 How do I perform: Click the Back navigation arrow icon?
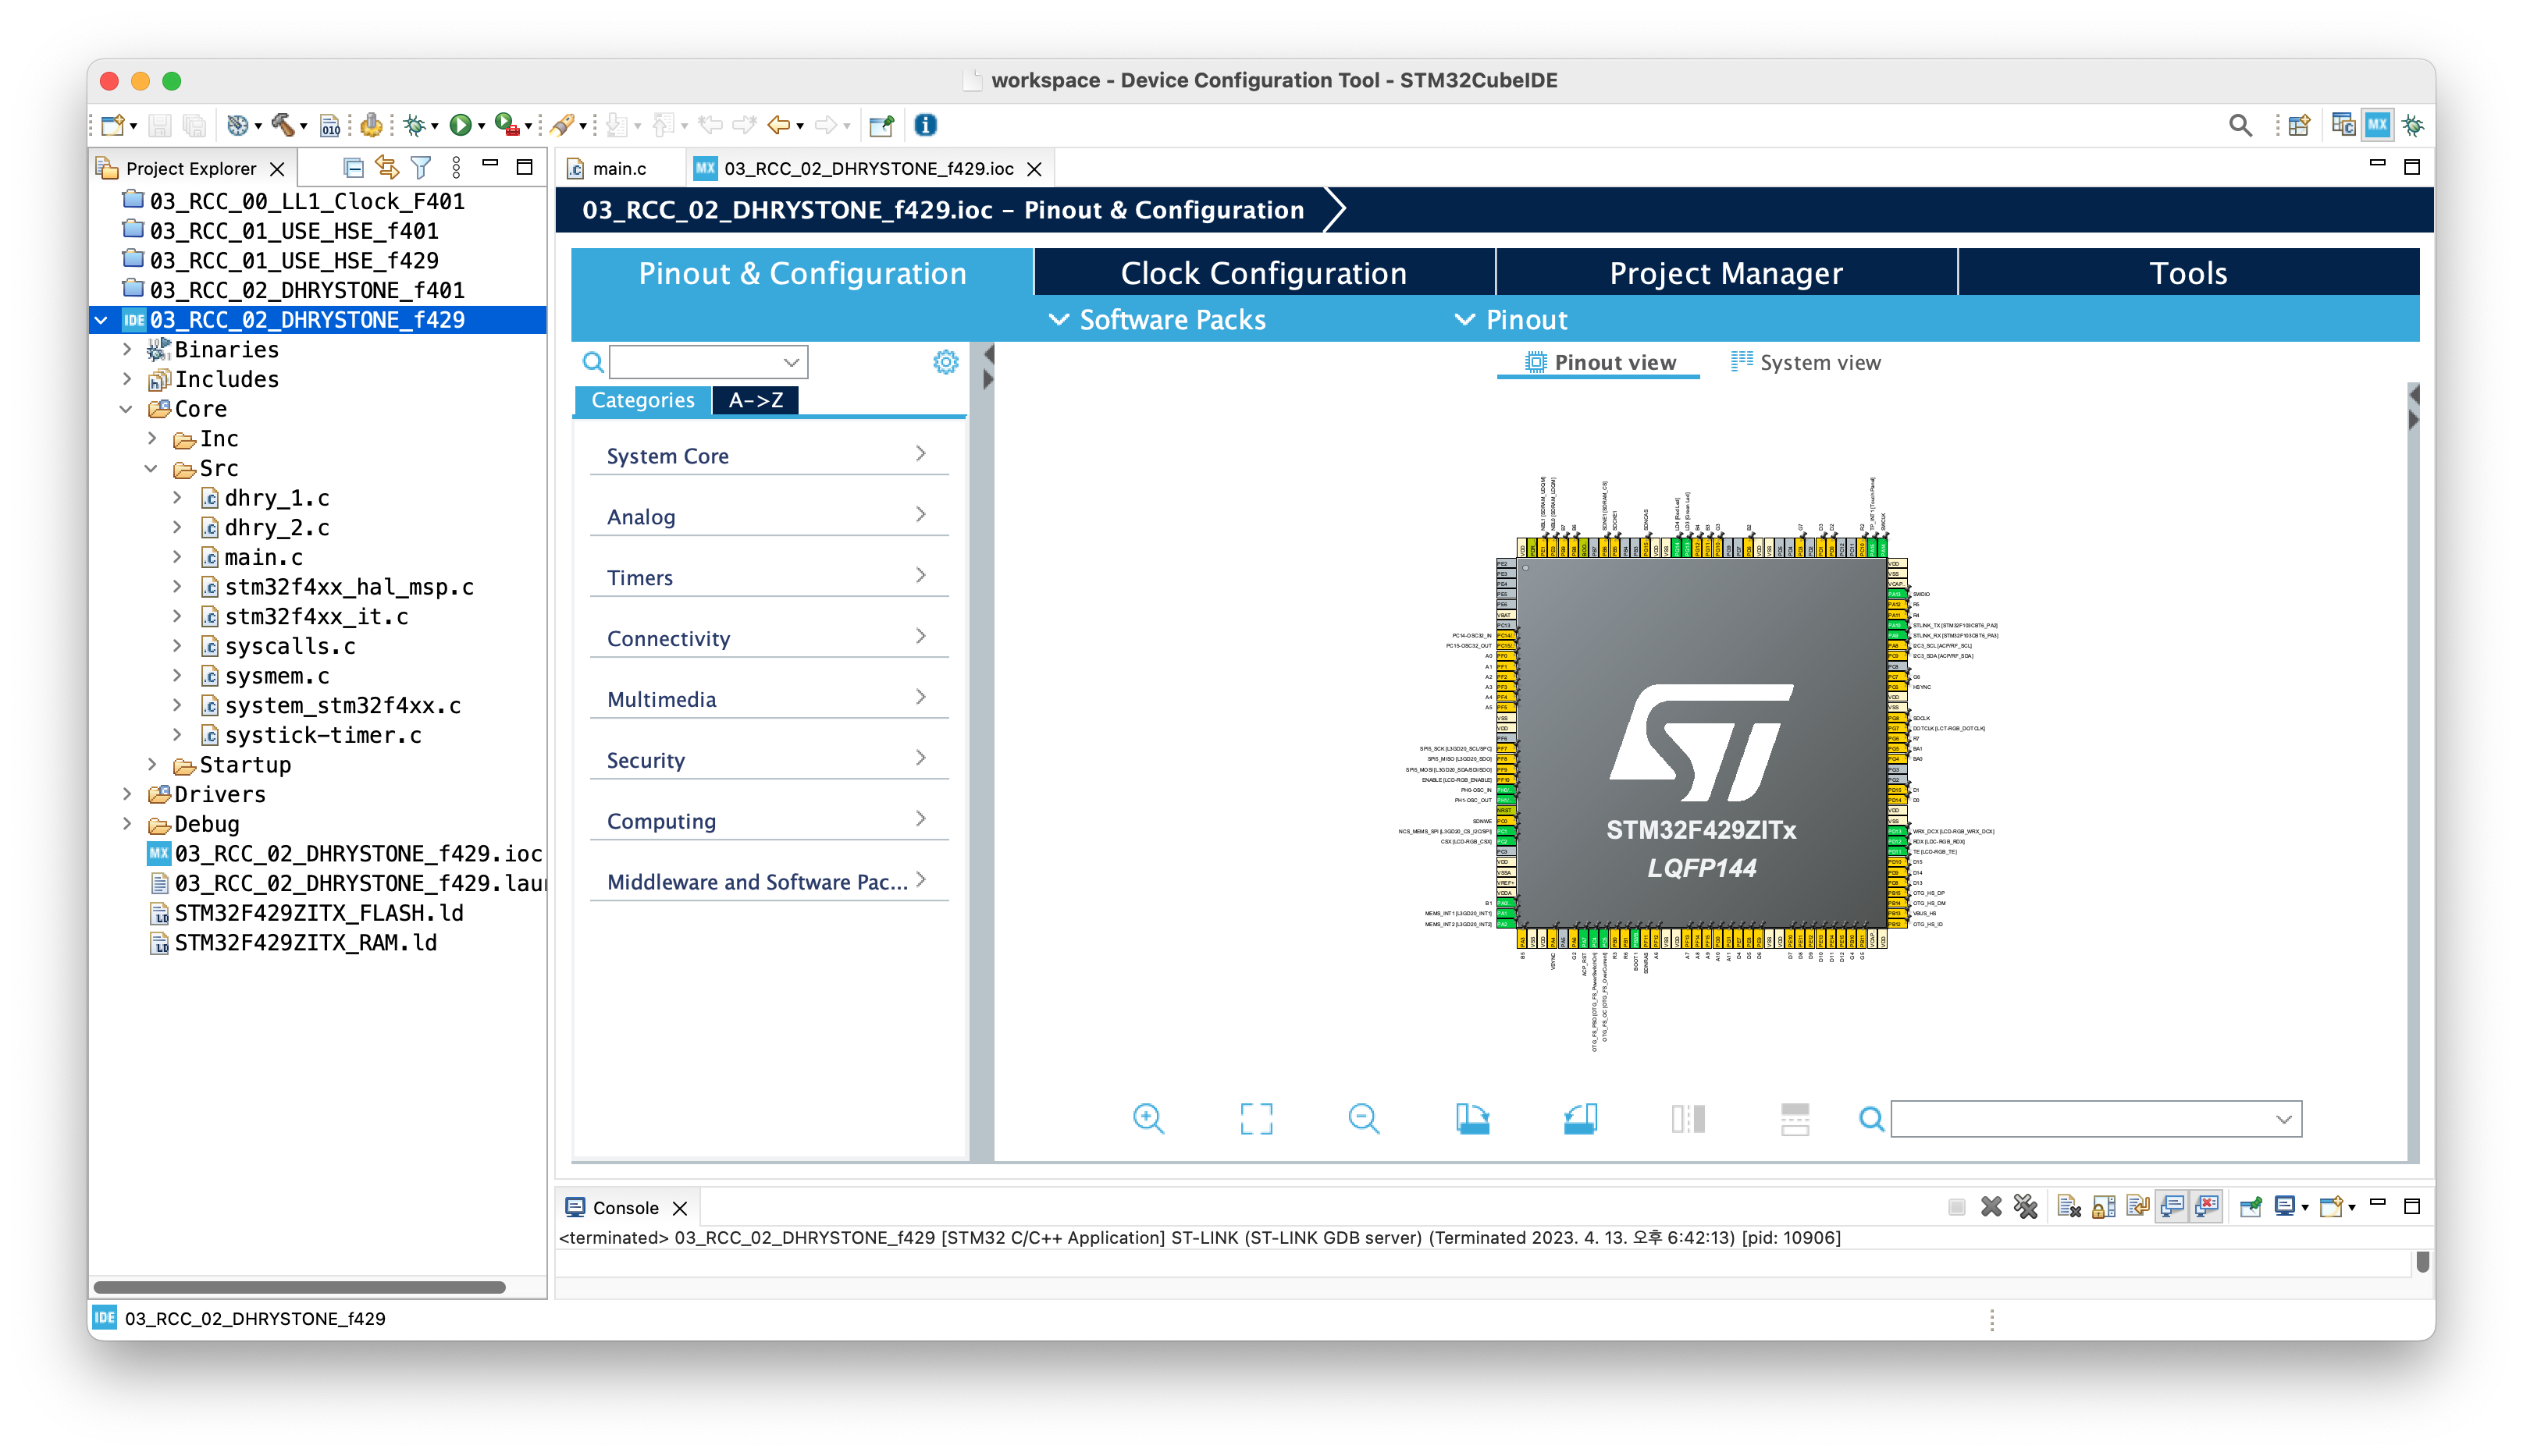pyautogui.click(x=778, y=125)
